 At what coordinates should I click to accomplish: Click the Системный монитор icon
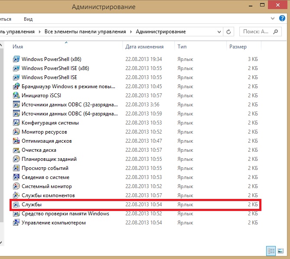(x=16, y=186)
